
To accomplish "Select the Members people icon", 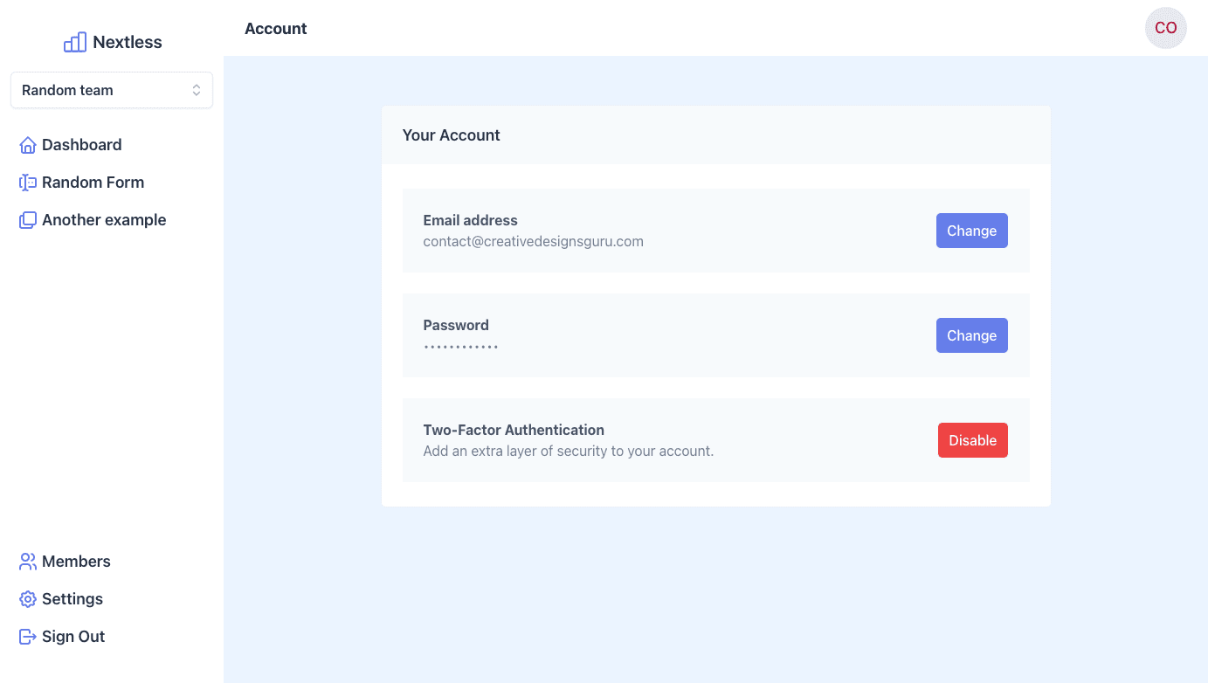I will 27,561.
